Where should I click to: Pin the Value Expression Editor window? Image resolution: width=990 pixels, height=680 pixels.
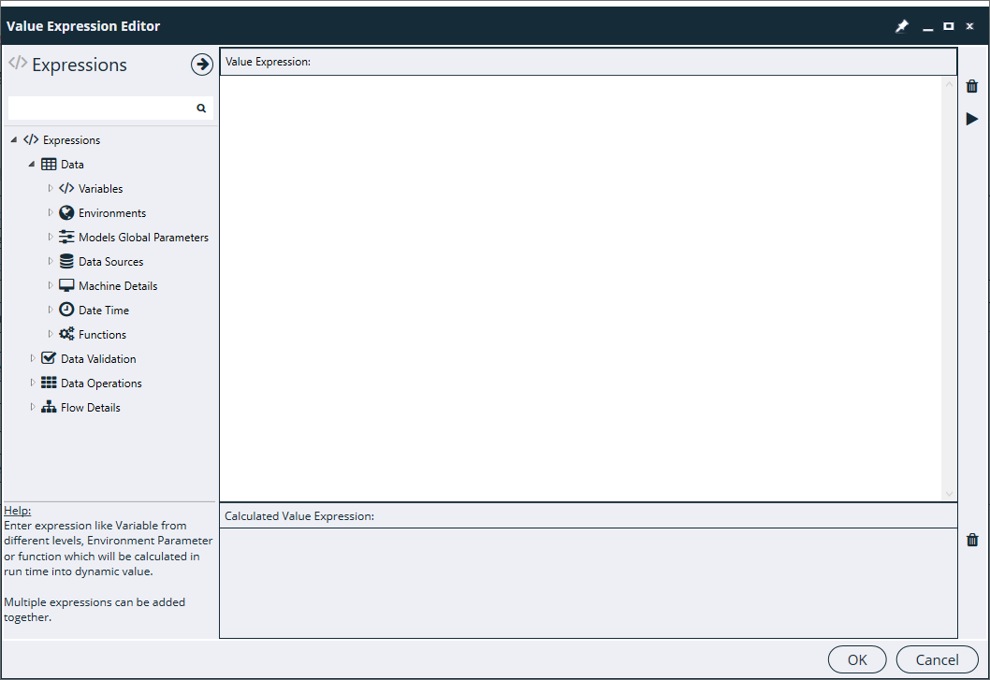pos(901,27)
